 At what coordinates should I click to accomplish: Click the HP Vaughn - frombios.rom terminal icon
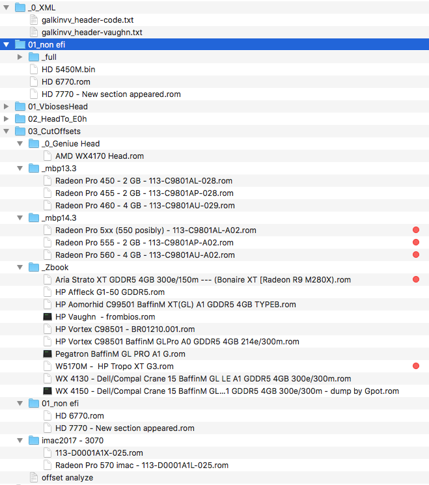click(x=48, y=317)
